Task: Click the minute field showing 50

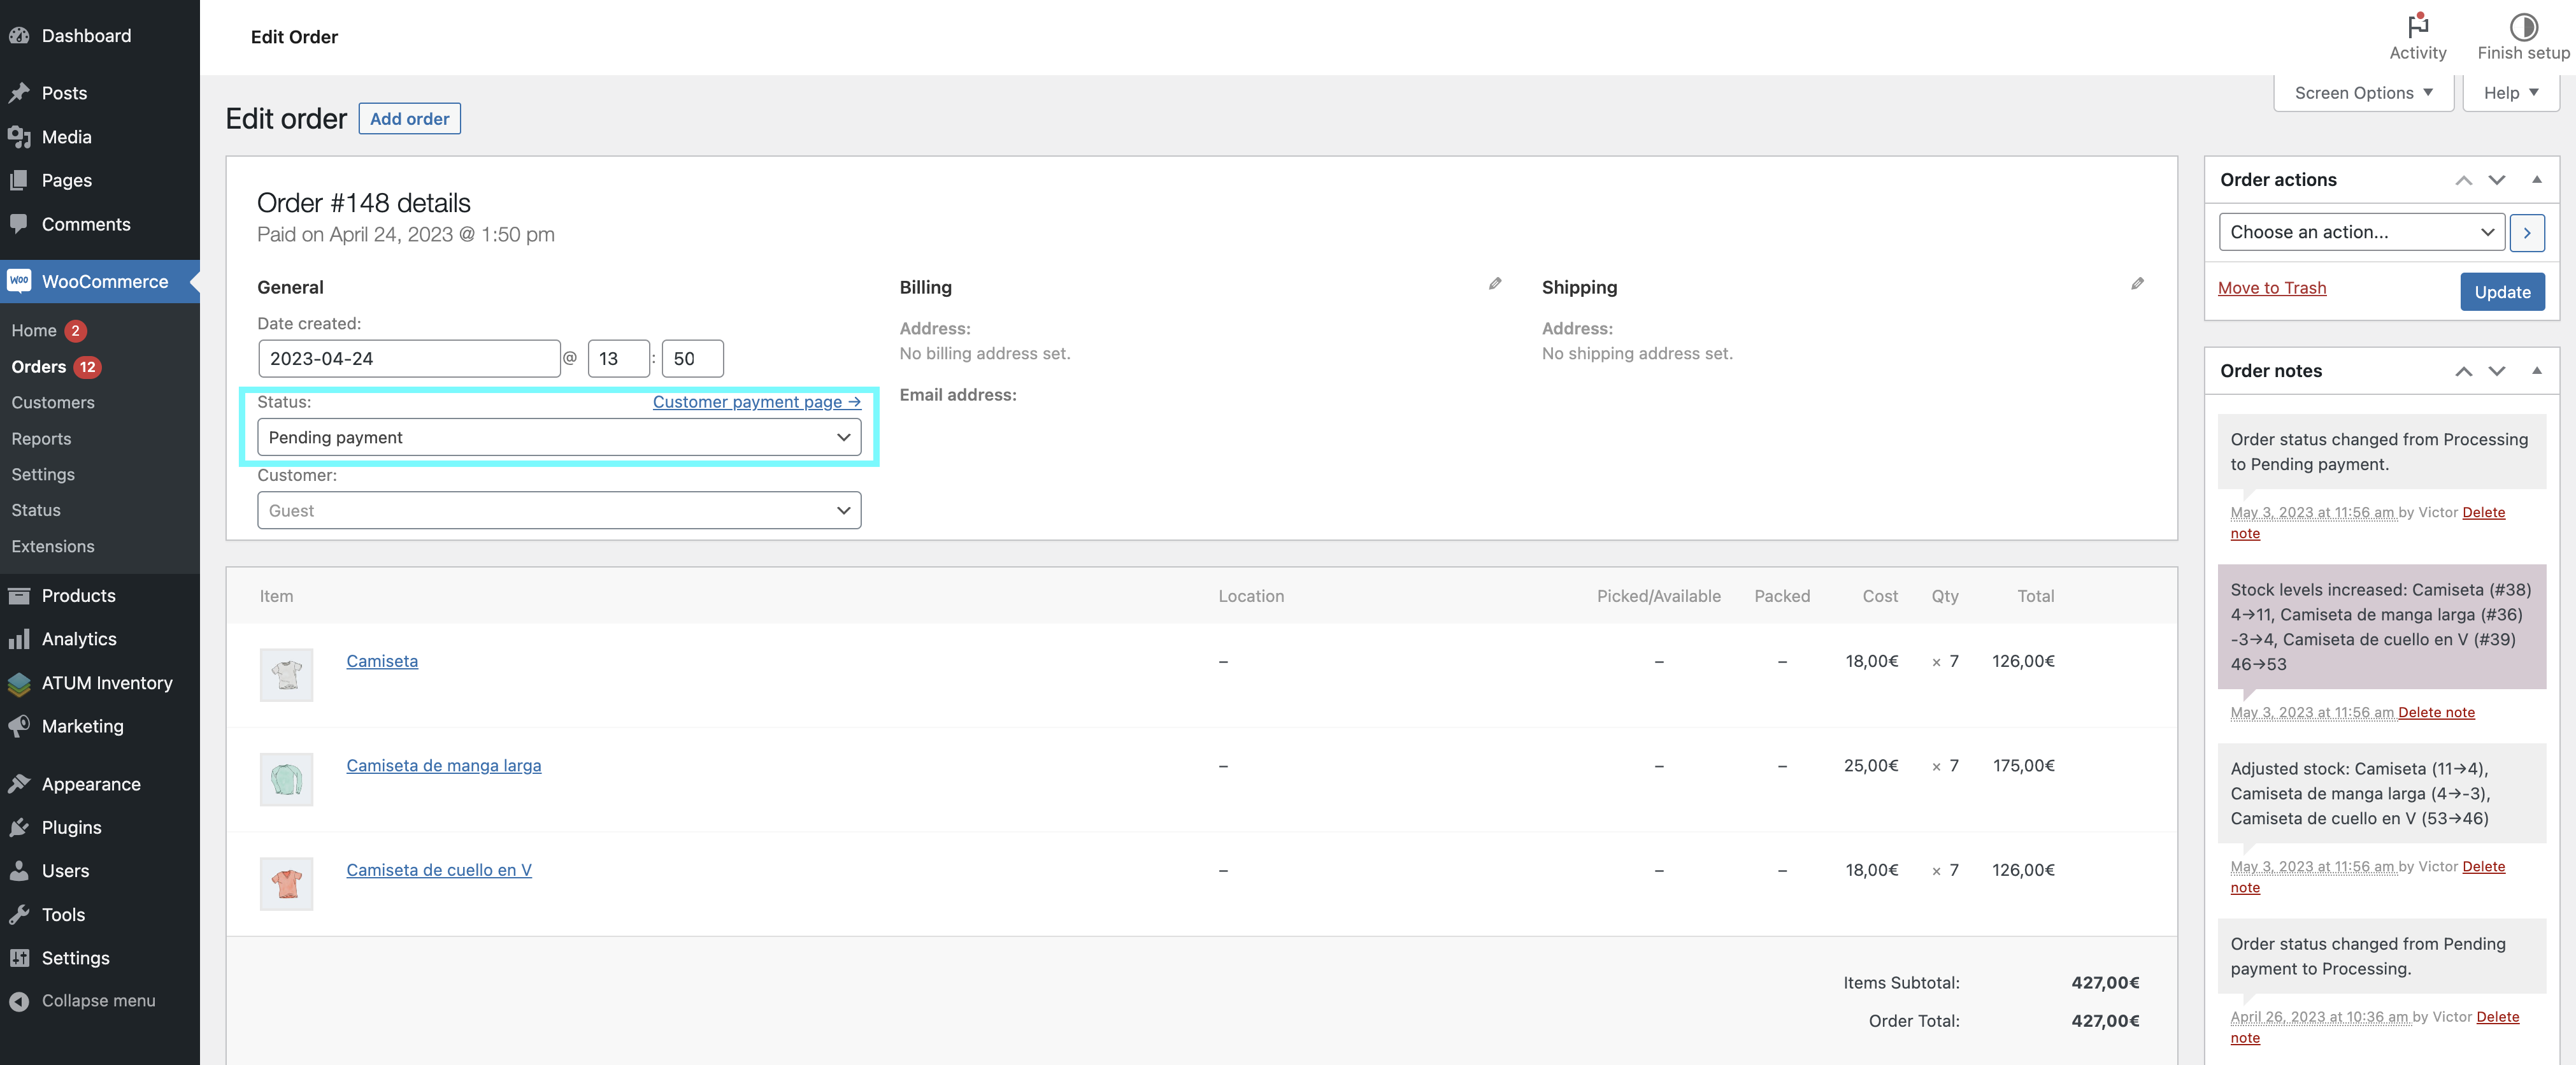Action: [x=692, y=359]
